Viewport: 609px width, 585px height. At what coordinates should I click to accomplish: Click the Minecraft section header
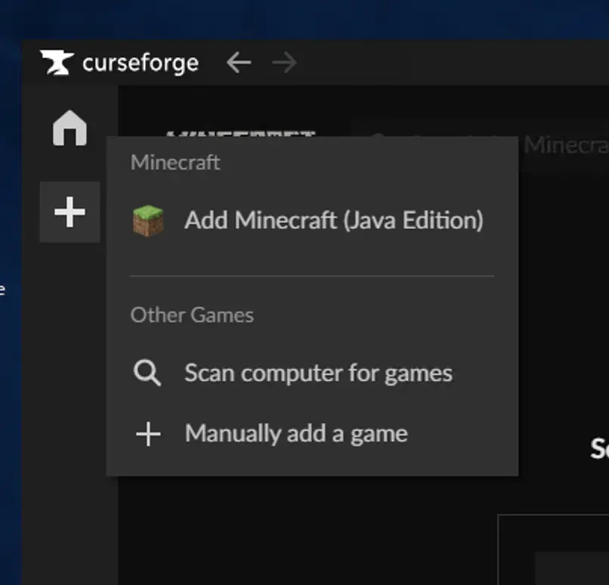[175, 162]
